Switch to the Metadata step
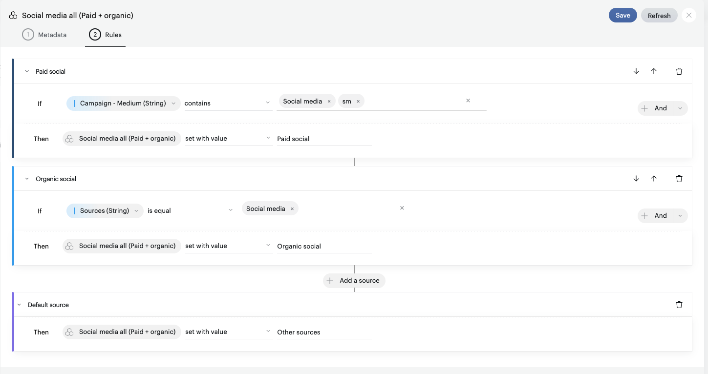Image resolution: width=708 pixels, height=374 pixels. pos(44,35)
